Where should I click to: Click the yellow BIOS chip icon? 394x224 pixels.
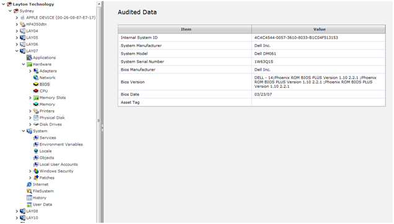(x=36, y=84)
